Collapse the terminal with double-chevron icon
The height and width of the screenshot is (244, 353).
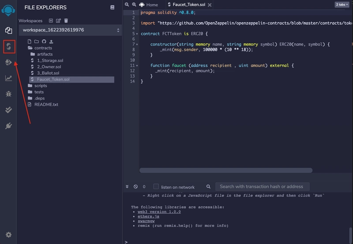[x=127, y=186]
